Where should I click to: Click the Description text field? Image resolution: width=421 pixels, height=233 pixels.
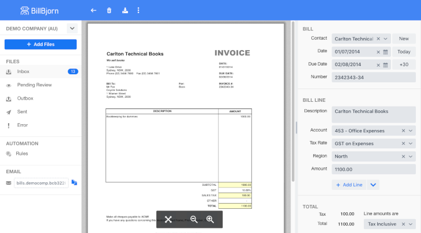pos(374,114)
